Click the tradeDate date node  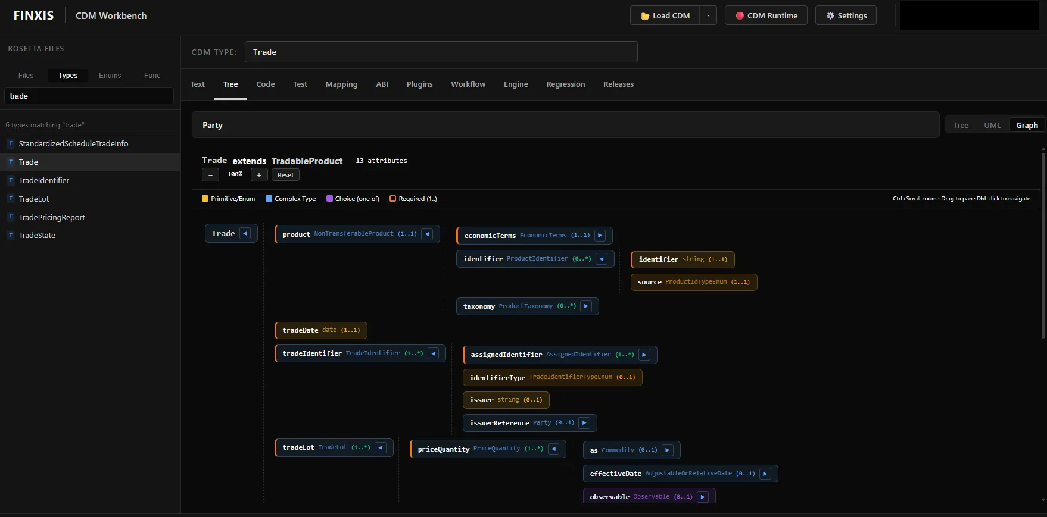tap(321, 330)
